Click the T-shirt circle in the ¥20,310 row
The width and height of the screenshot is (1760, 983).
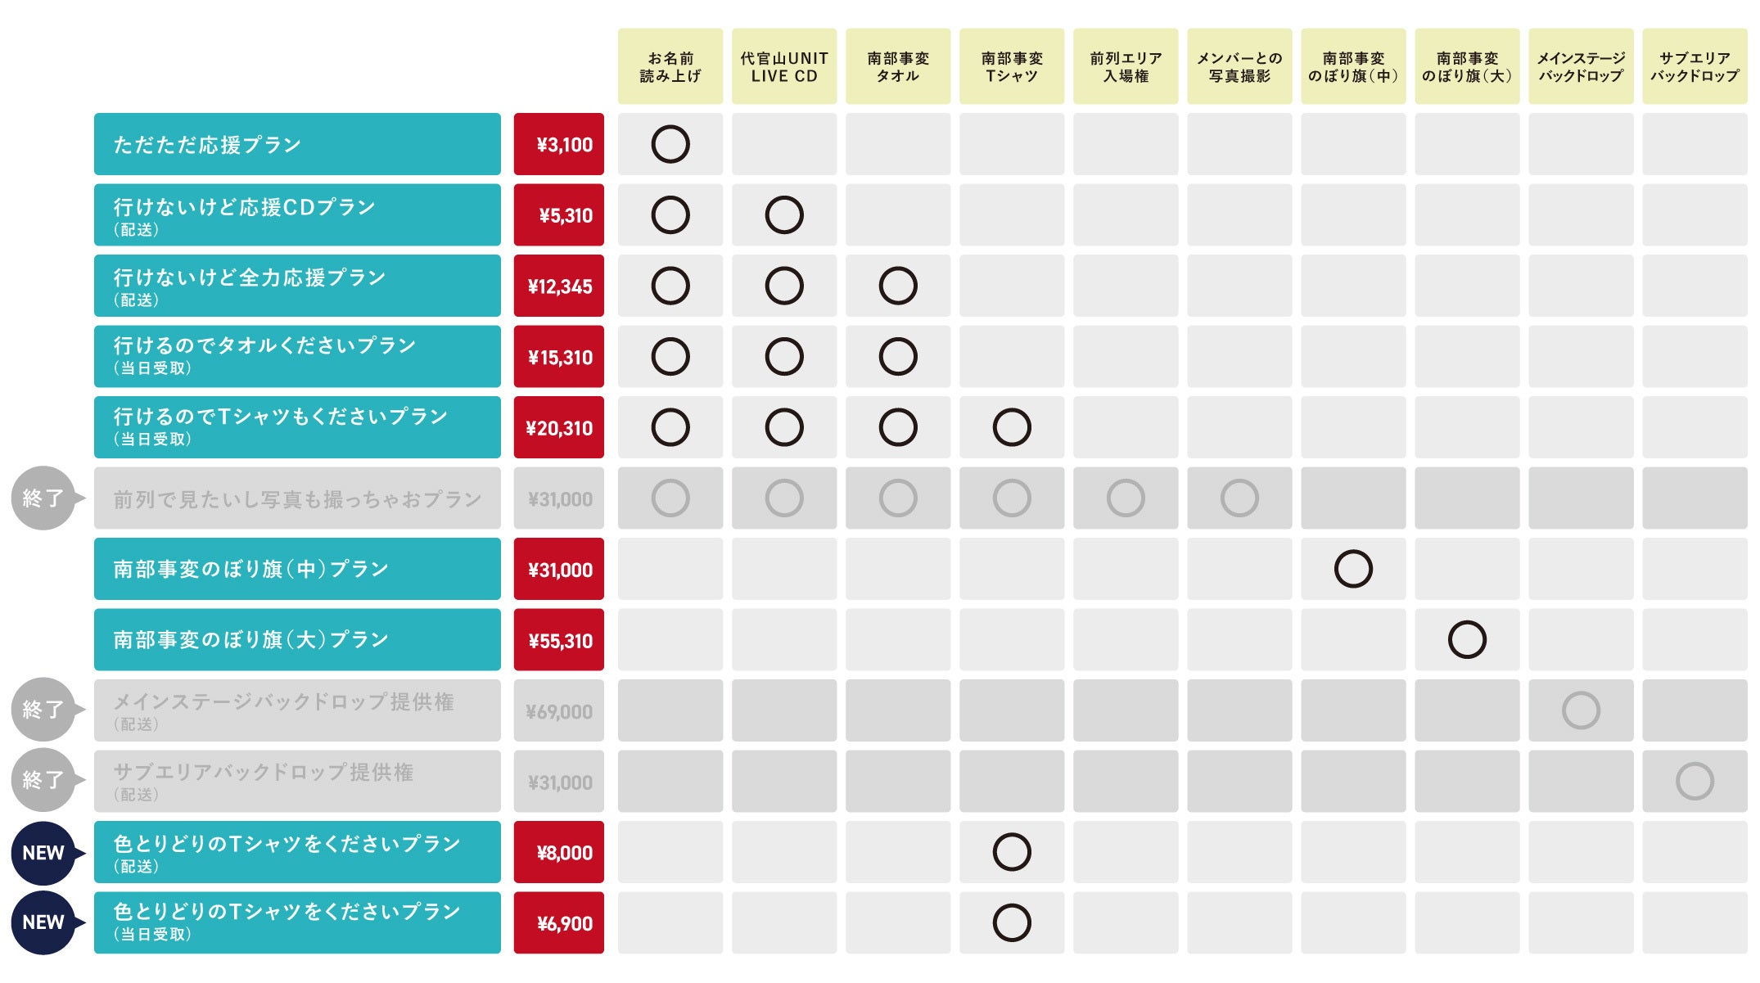pos(1011,427)
